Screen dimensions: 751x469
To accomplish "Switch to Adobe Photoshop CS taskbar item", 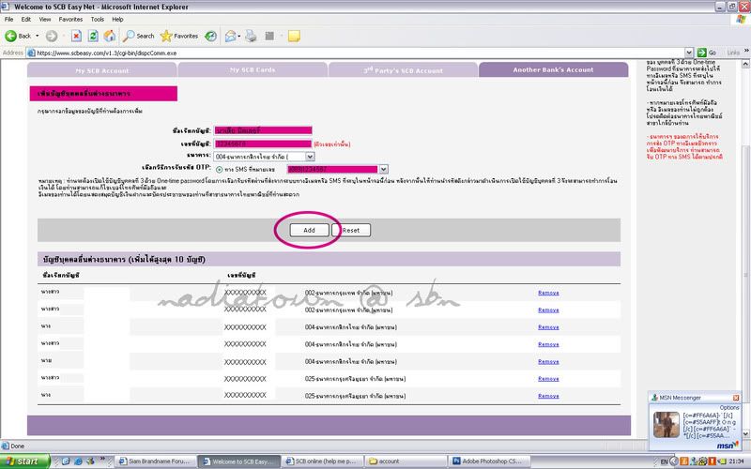I will 488,461.
